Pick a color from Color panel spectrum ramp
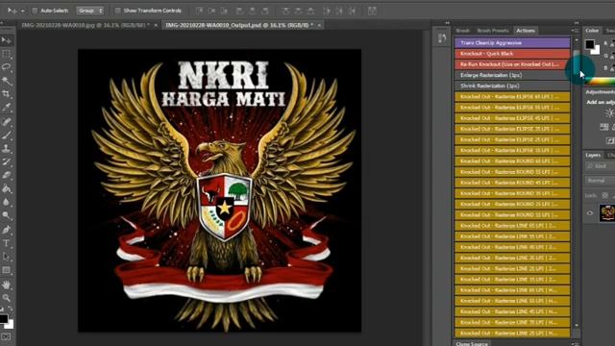Image resolution: width=615 pixels, height=346 pixels. click(600, 82)
